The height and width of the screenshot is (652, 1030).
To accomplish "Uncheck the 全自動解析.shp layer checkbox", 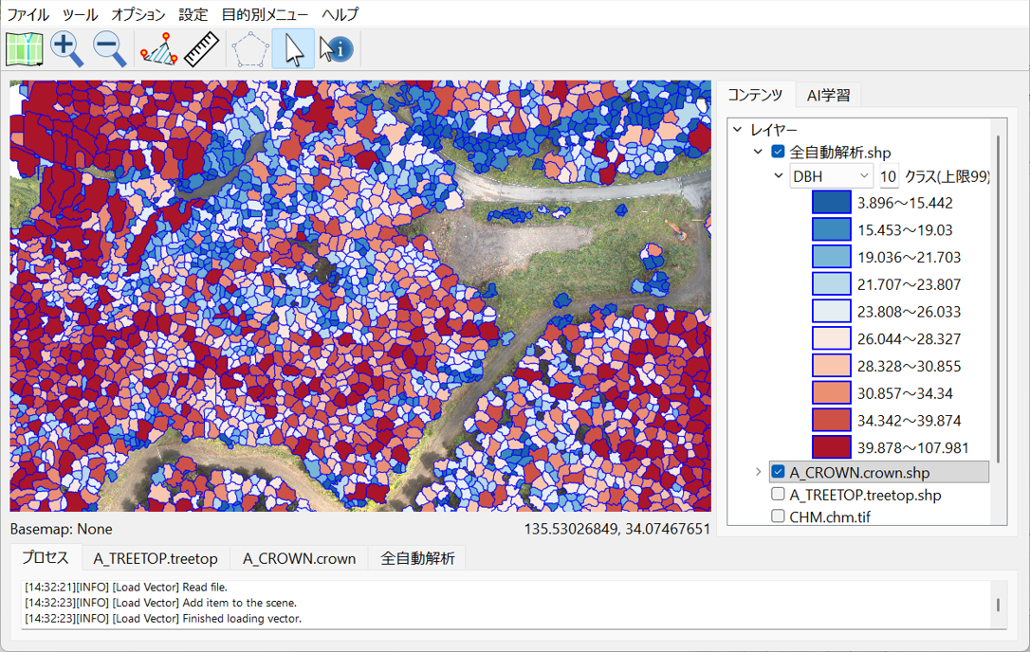I will click(779, 153).
